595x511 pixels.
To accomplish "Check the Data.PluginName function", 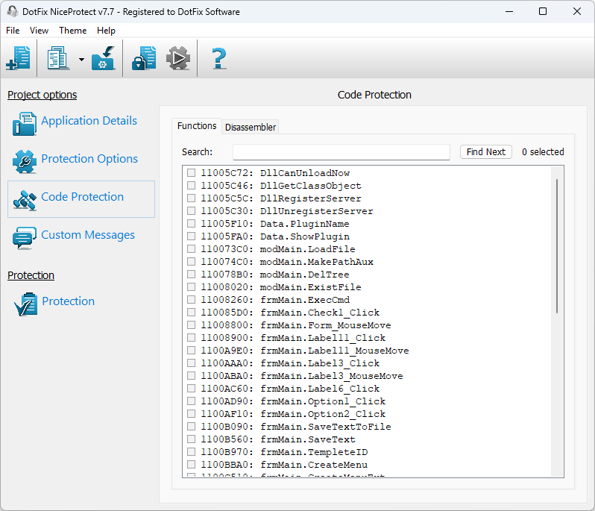I will pyautogui.click(x=191, y=224).
